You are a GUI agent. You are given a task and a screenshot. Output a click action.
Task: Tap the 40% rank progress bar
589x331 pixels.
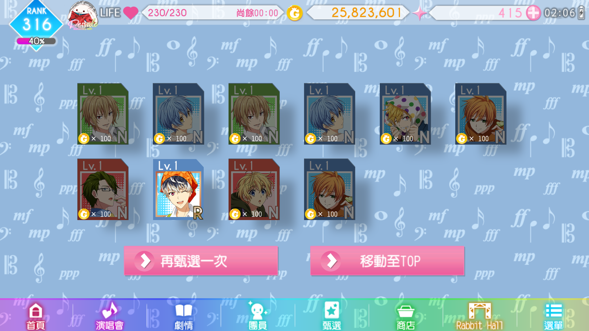point(36,41)
